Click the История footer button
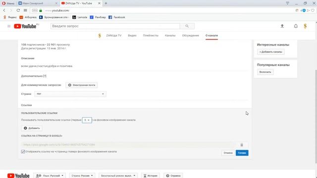This screenshot has height=178, width=317. (x=151, y=176)
